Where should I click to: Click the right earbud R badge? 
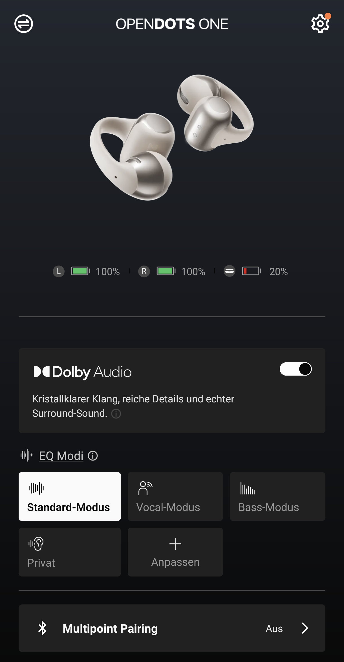point(144,271)
